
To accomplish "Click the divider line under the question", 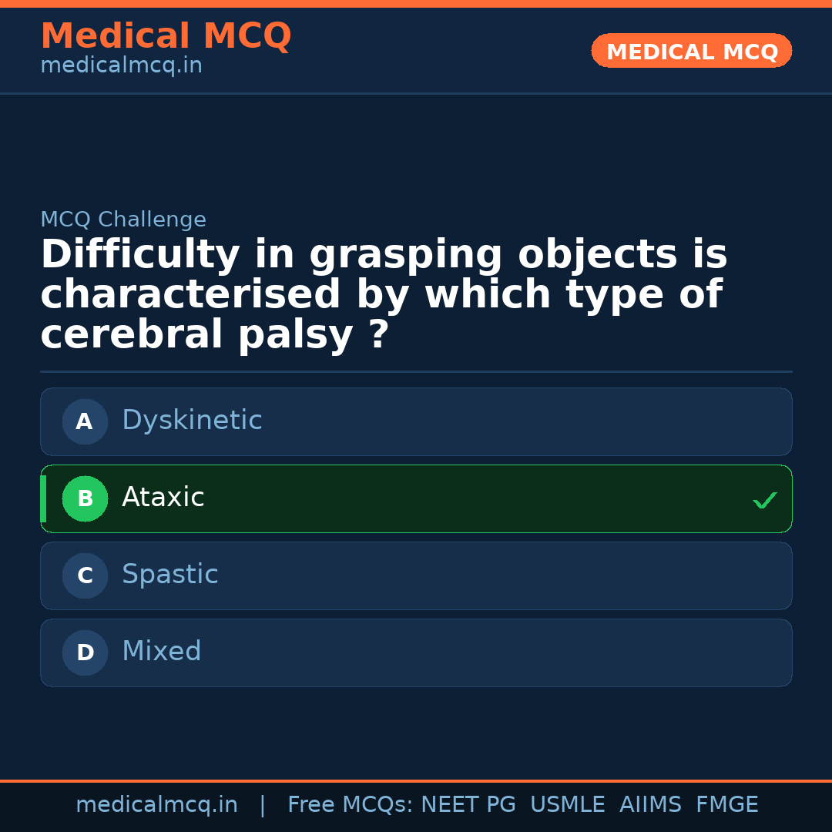I will [x=416, y=372].
